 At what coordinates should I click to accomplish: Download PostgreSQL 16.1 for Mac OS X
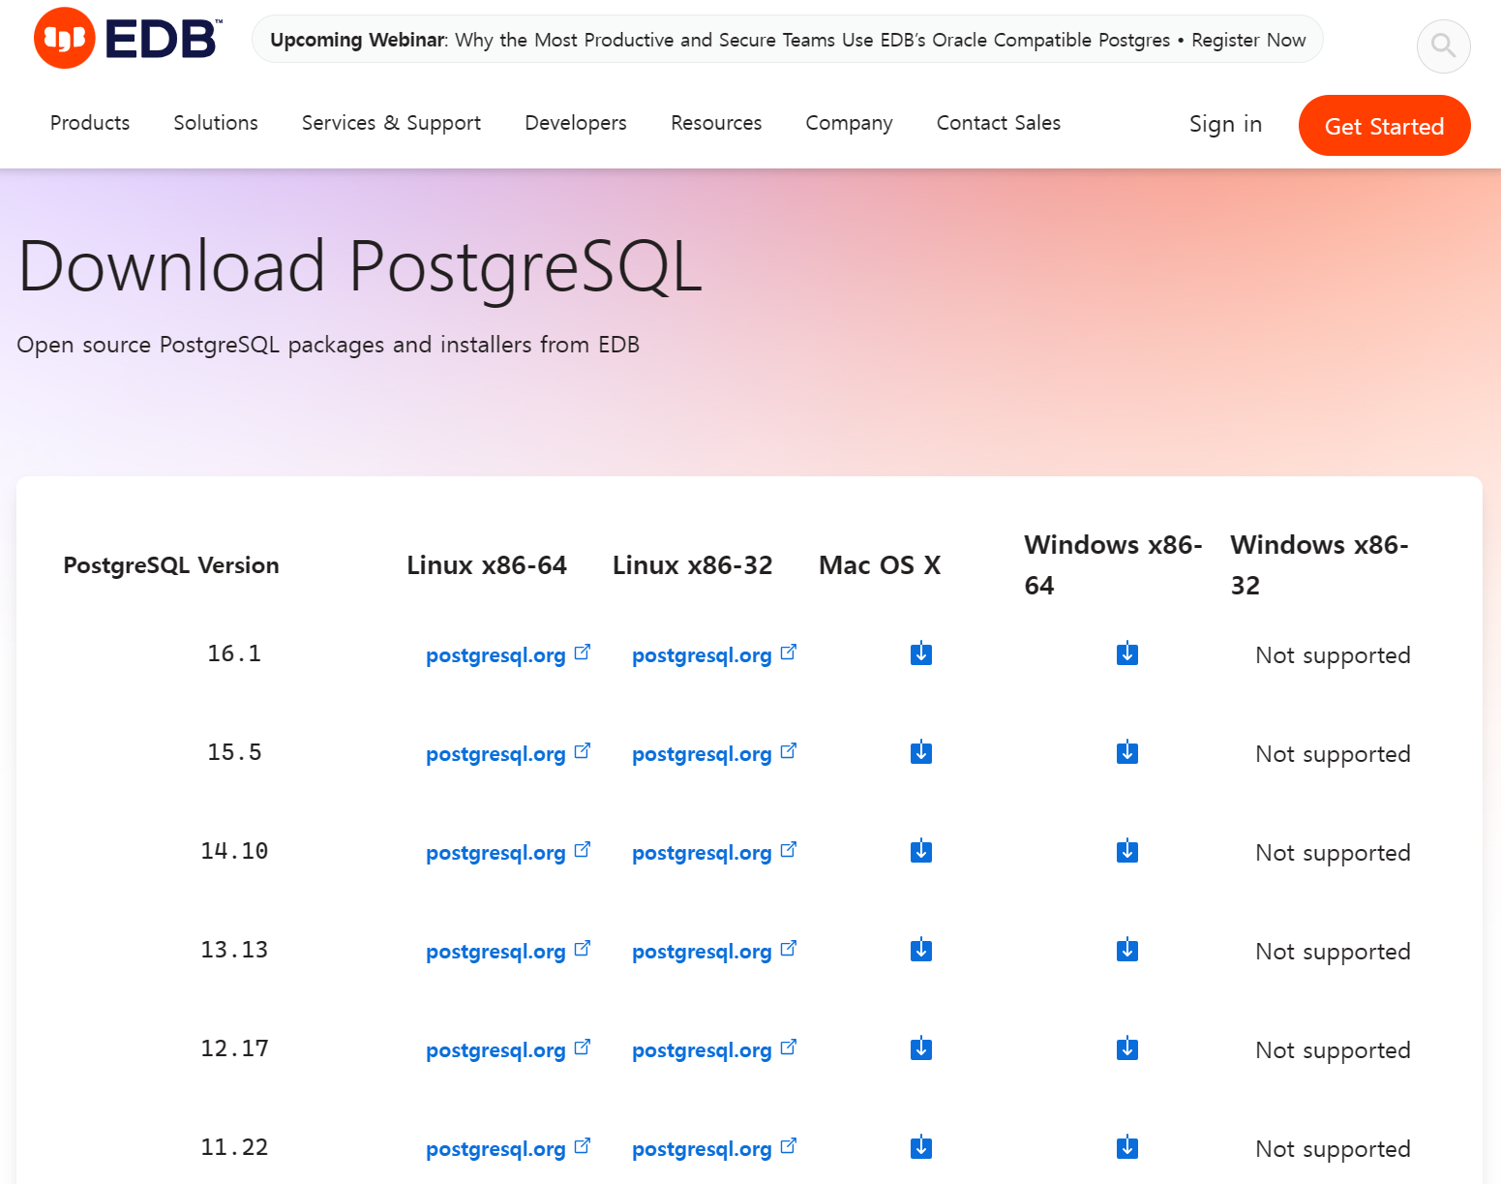(921, 654)
